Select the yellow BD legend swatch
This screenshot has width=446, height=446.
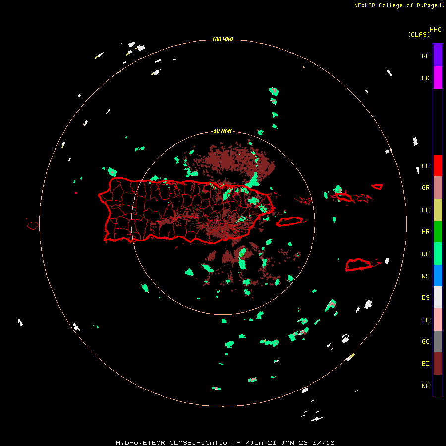pyautogui.click(x=438, y=210)
